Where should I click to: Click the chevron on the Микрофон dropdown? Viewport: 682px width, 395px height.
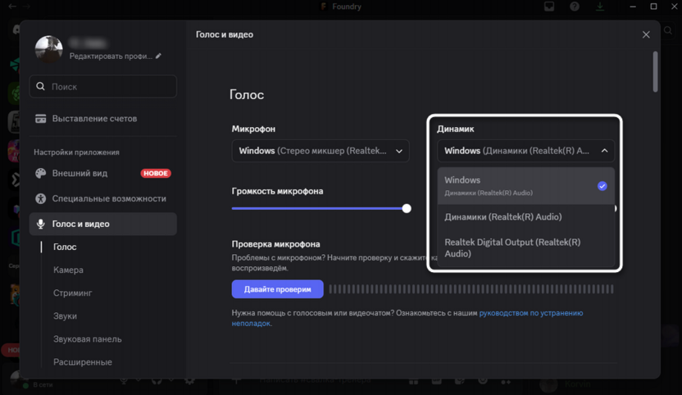click(x=399, y=151)
